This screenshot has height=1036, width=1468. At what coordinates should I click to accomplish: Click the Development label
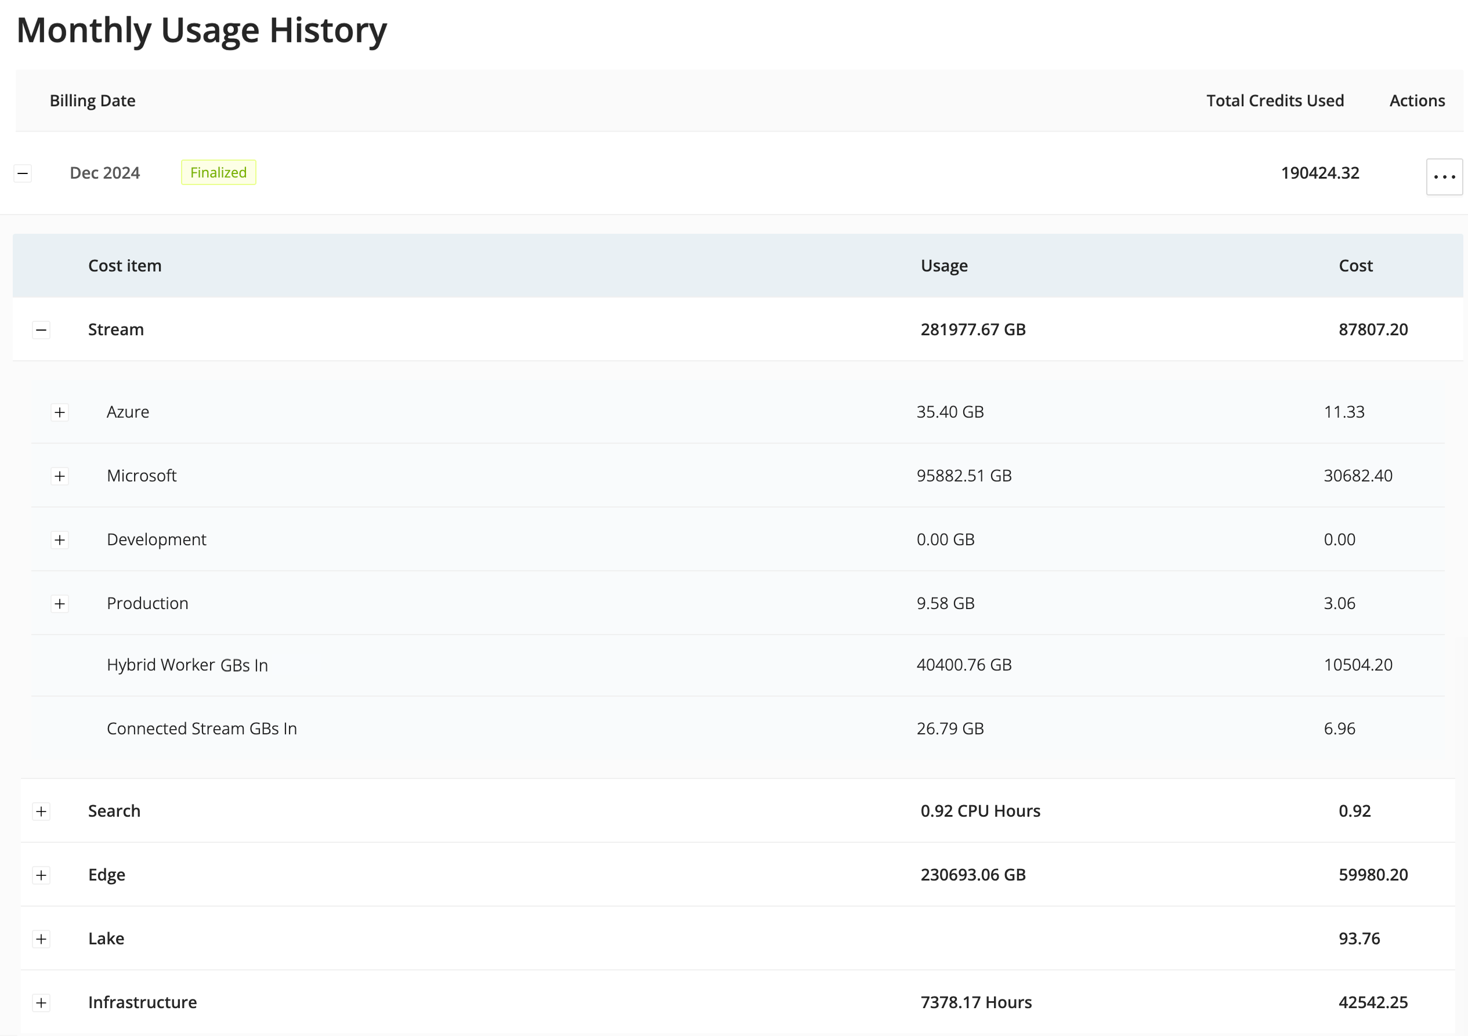pos(157,540)
